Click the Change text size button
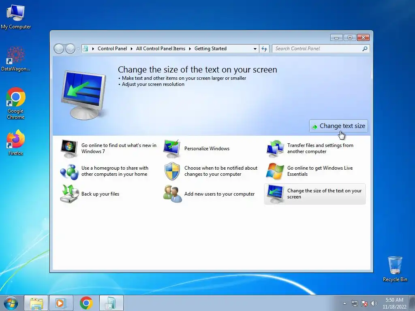The width and height of the screenshot is (415, 311). 338,126
